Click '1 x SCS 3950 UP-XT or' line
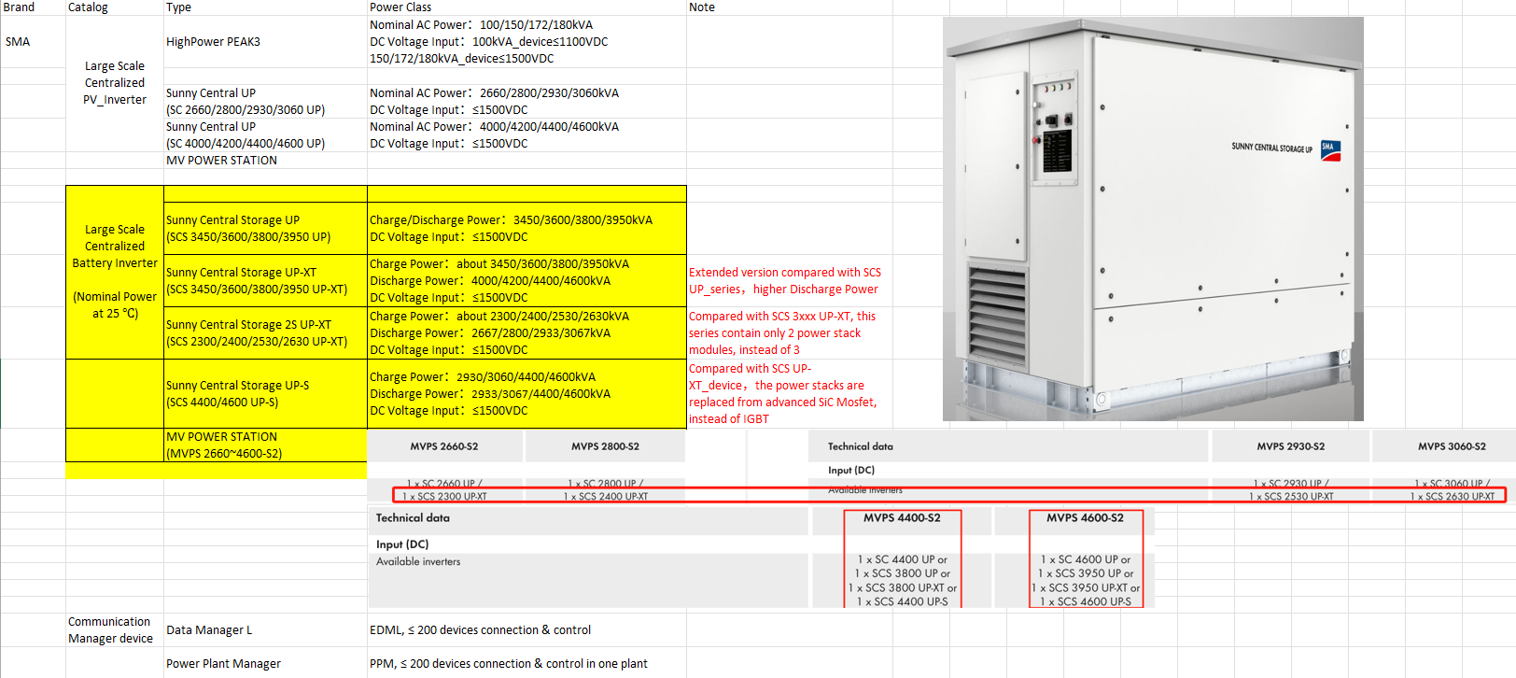Screen dimensions: 1516x678 coord(1086,587)
